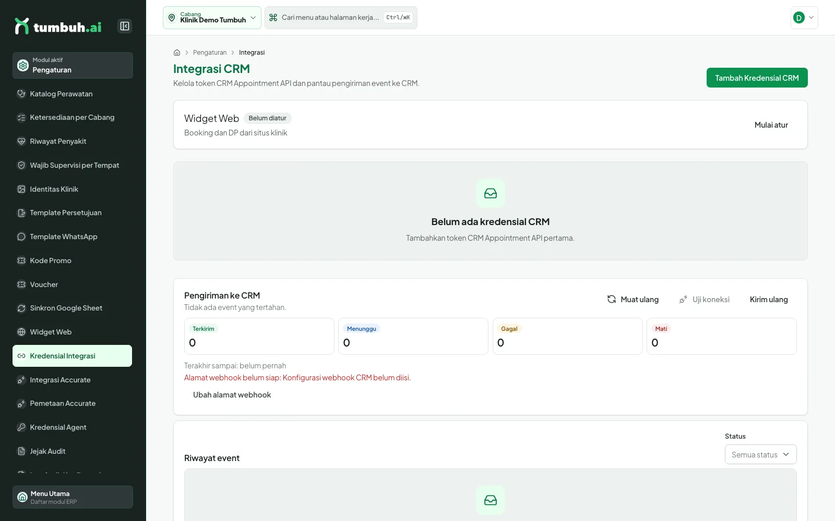Click the Wajib Supervisi shield icon

[21, 165]
